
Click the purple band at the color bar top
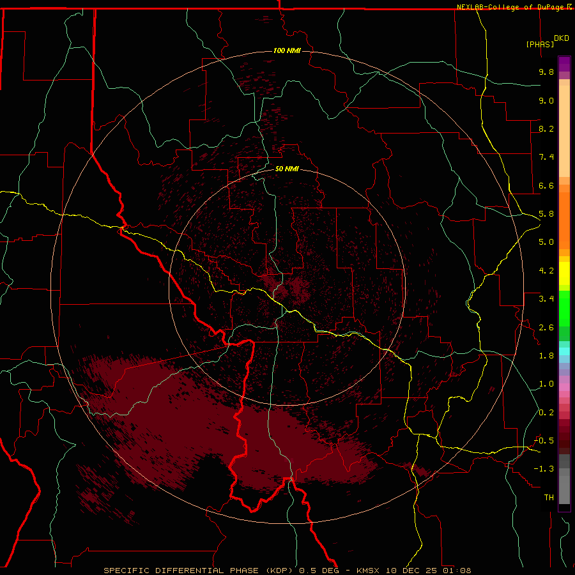point(564,64)
